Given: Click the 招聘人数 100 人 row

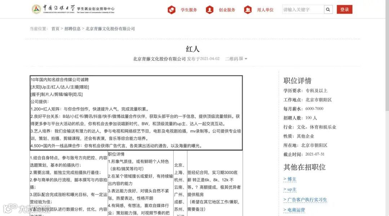Looking at the screenshot, I should [300, 118].
